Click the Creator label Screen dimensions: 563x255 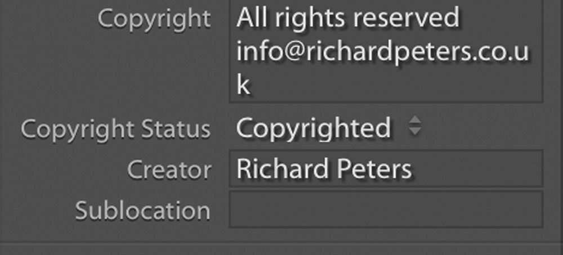click(169, 170)
